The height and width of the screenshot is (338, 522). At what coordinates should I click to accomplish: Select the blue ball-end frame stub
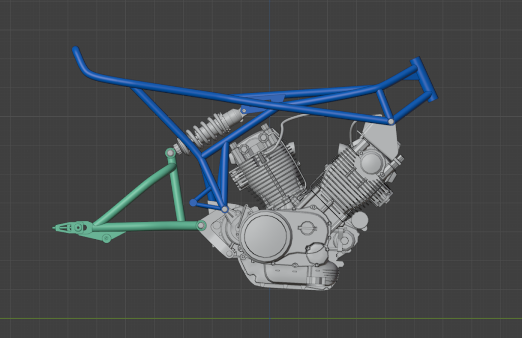pos(193,202)
